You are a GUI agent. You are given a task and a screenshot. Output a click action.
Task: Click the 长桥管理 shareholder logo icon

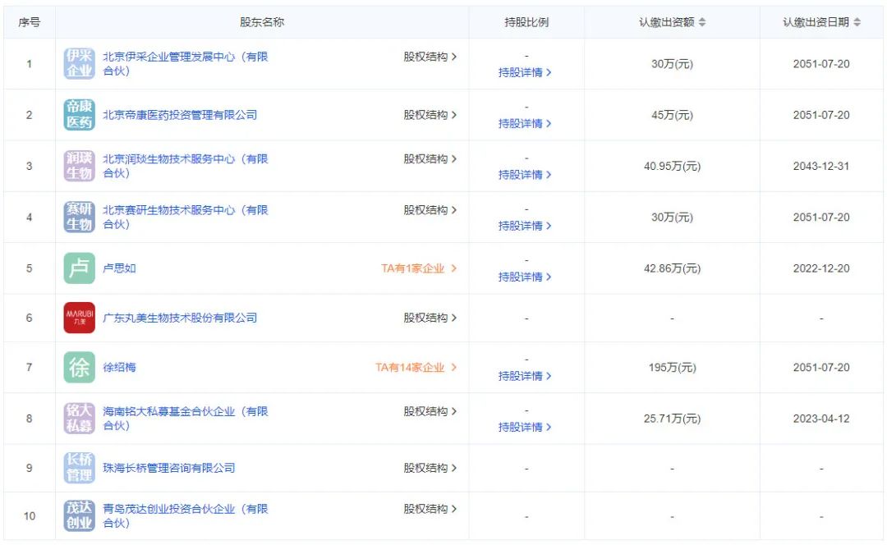pos(79,468)
